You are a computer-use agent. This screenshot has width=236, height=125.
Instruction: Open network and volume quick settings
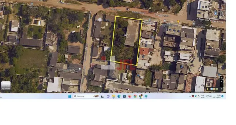point(209,96)
